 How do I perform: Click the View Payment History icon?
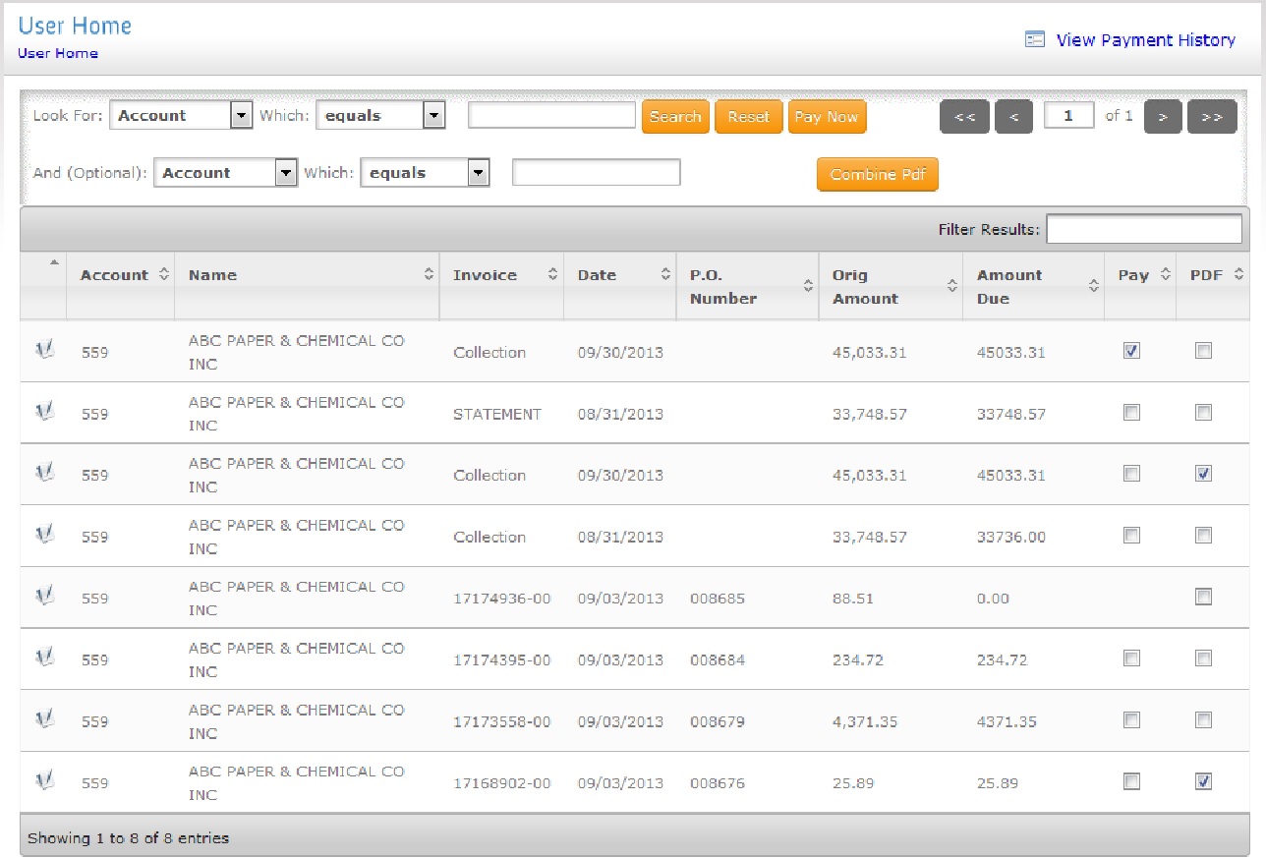click(1034, 39)
